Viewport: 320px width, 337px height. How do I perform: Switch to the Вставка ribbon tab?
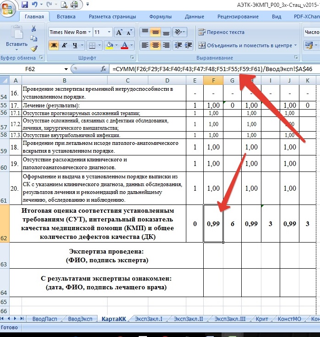click(66, 17)
